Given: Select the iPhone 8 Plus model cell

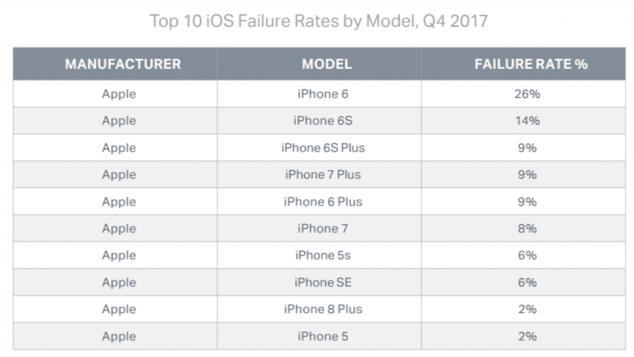Looking at the screenshot, I should tap(323, 309).
